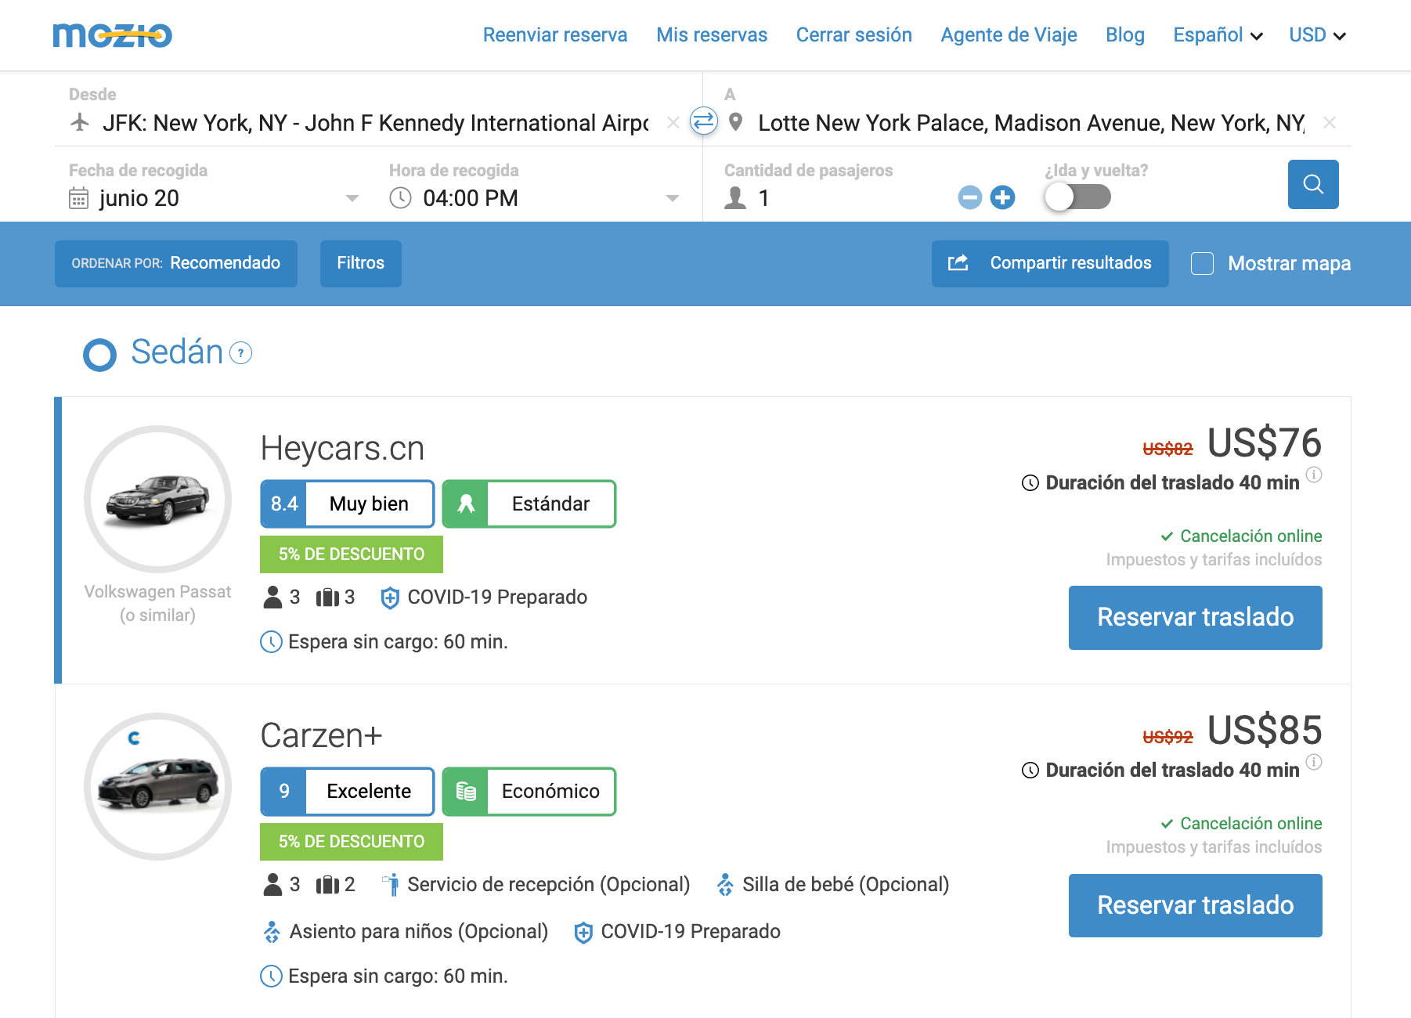Click the Heycars.cn COVID-19 shield icon

click(389, 597)
